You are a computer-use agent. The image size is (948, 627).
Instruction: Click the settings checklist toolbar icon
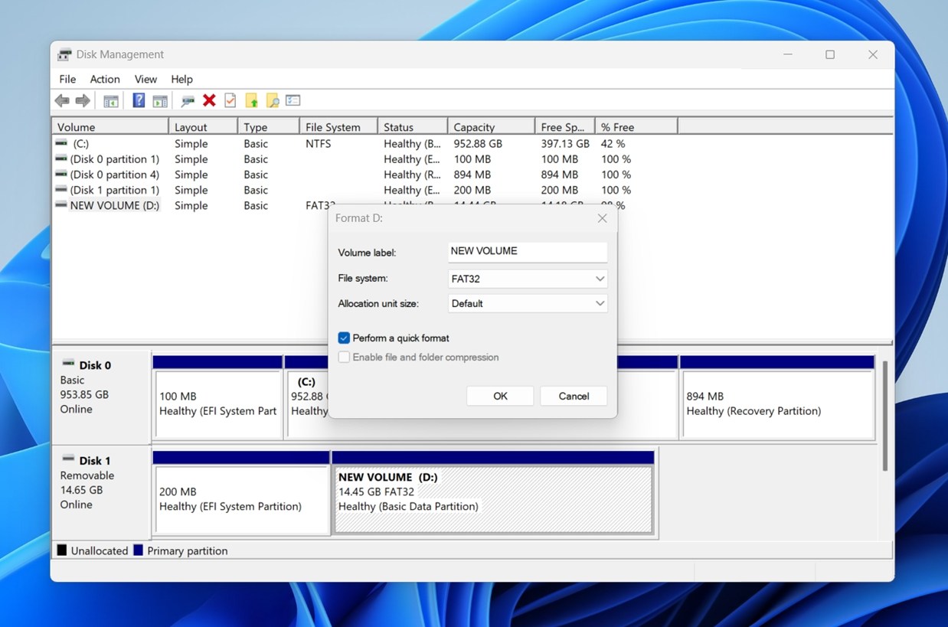(293, 100)
